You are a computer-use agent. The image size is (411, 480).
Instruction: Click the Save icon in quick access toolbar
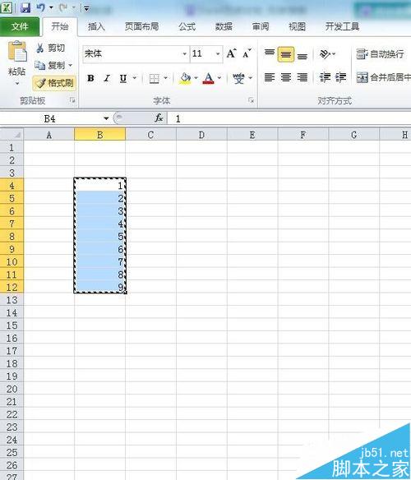click(x=25, y=7)
